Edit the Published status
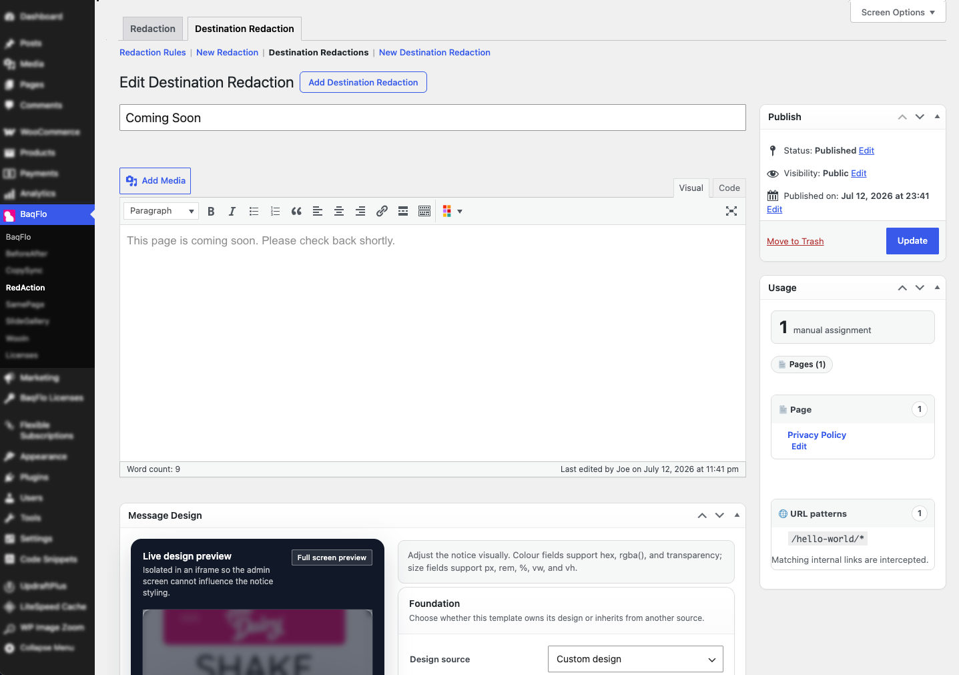The height and width of the screenshot is (675, 959). (866, 151)
